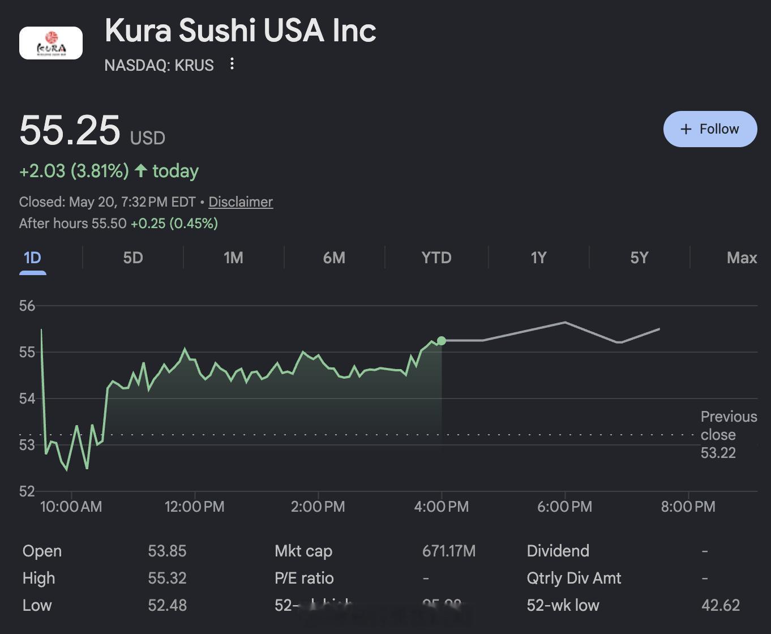The image size is (771, 634).
Task: Click the USD currency label
Action: click(148, 138)
